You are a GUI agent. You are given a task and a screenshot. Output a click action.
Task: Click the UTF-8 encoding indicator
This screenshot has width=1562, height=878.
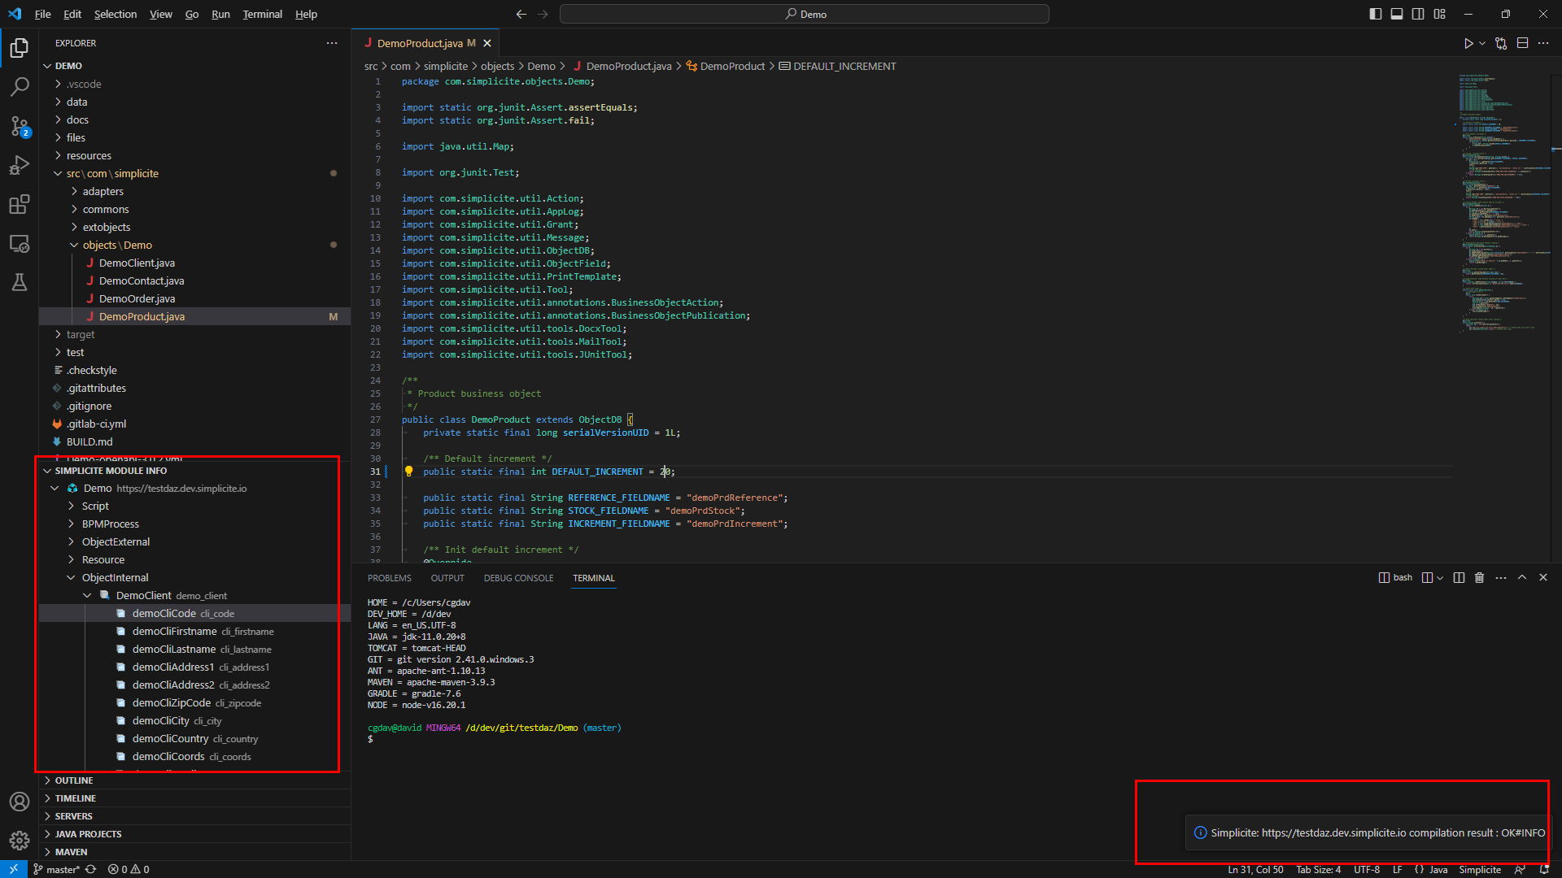(1367, 869)
